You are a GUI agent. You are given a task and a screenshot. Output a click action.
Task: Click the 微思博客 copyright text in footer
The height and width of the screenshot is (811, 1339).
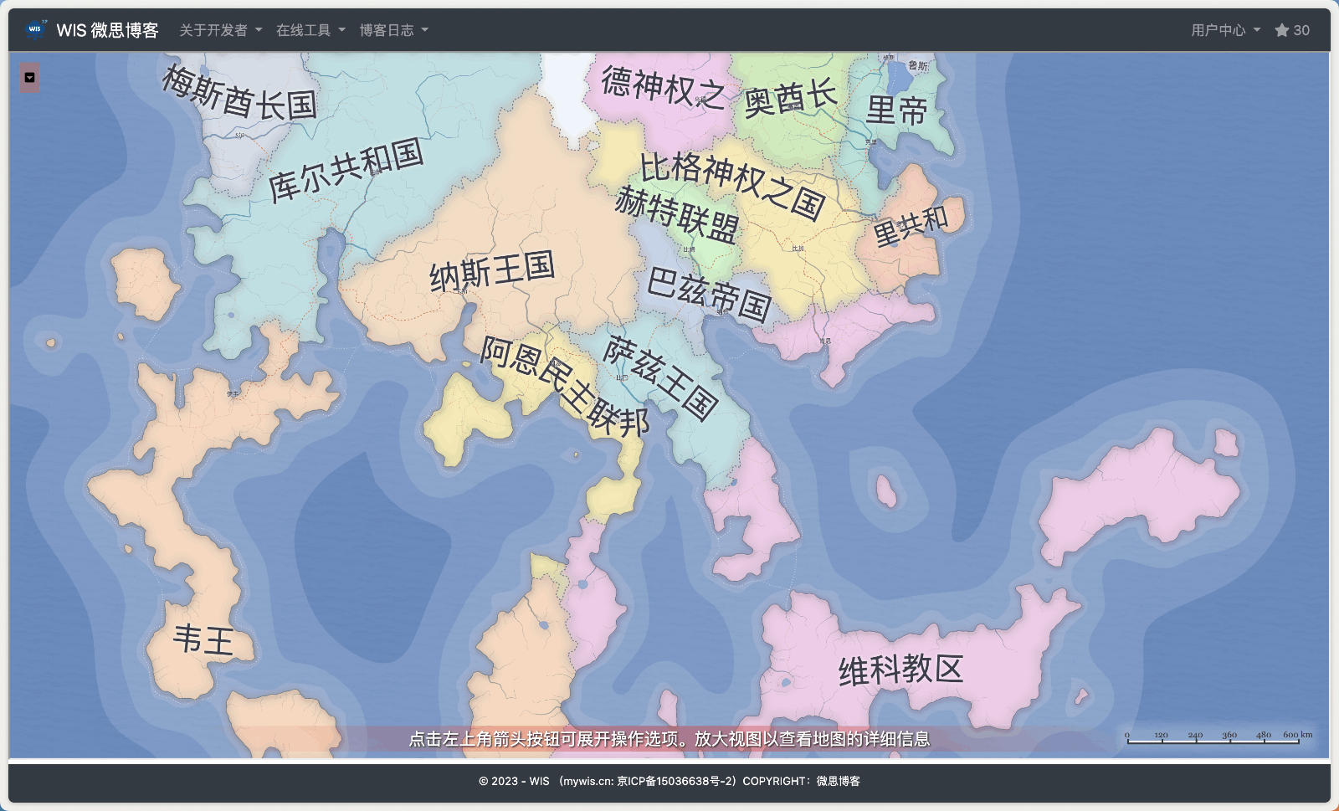point(839,781)
